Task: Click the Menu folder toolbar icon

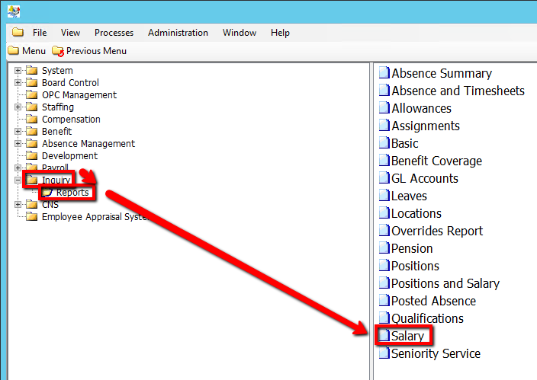Action: pos(13,51)
